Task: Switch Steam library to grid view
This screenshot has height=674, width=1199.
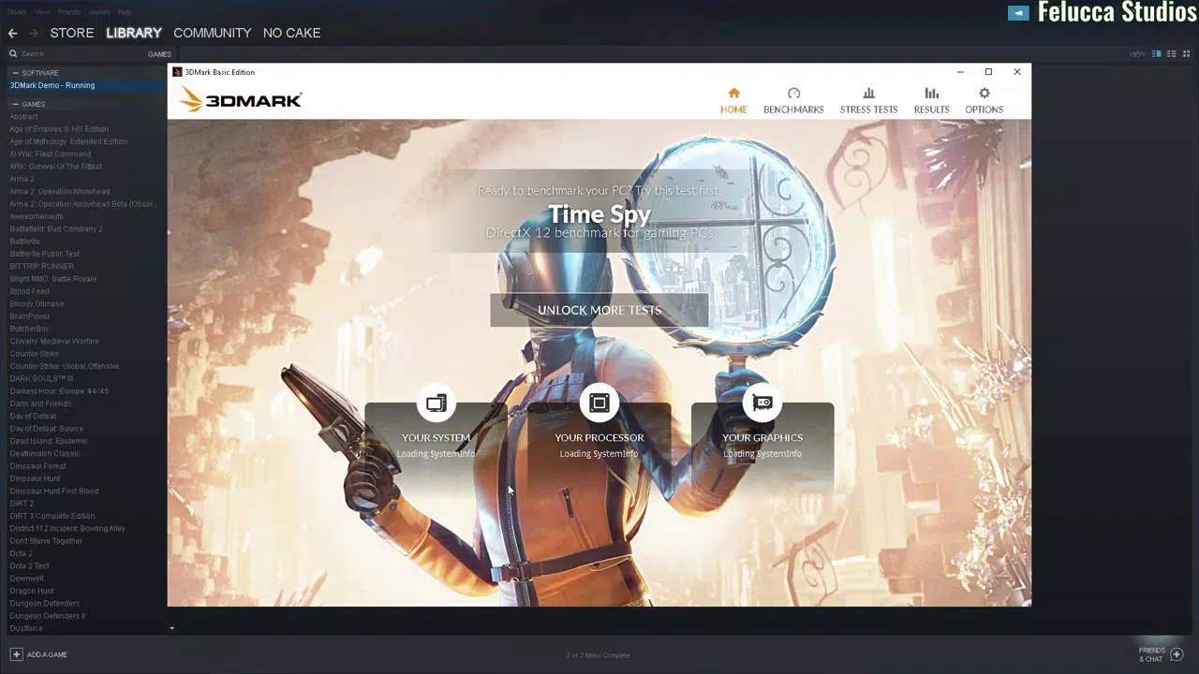Action: pyautogui.click(x=1187, y=54)
